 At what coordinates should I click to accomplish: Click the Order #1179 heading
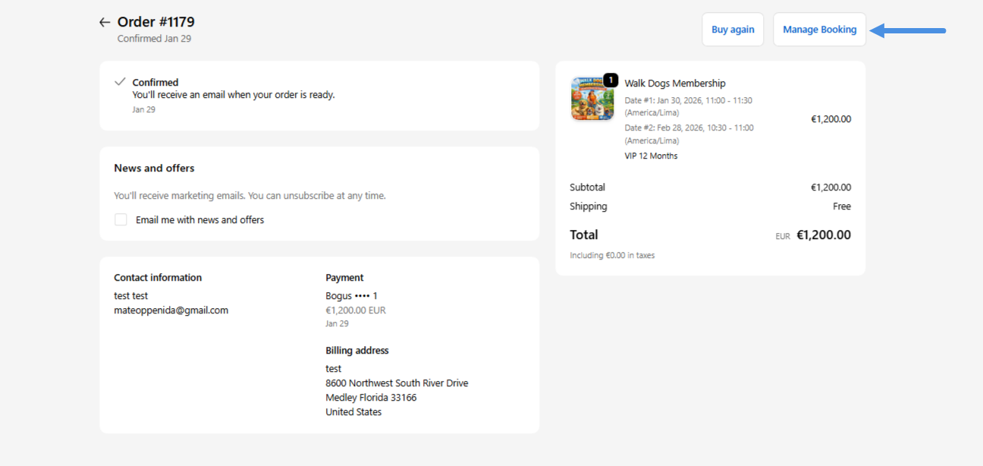click(x=155, y=22)
